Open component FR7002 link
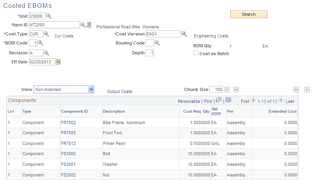 tap(69, 122)
